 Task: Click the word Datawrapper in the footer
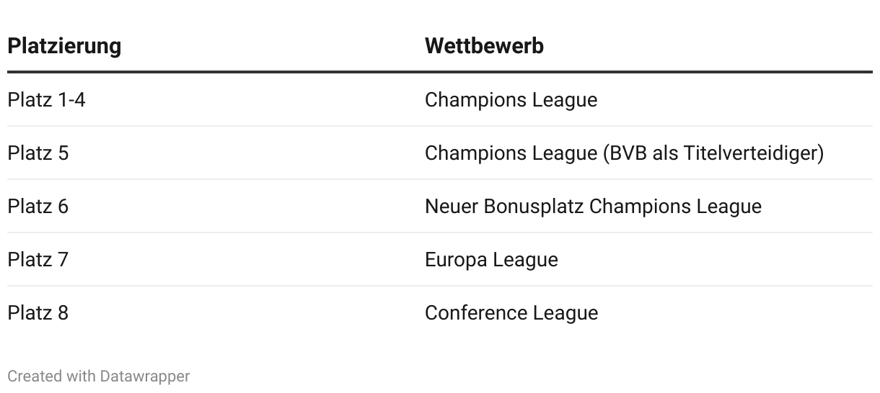click(145, 376)
